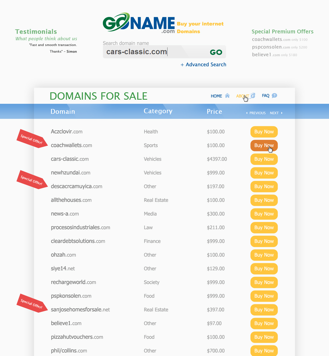Click Buy Now for pizzahutvouchers.com

click(264, 337)
